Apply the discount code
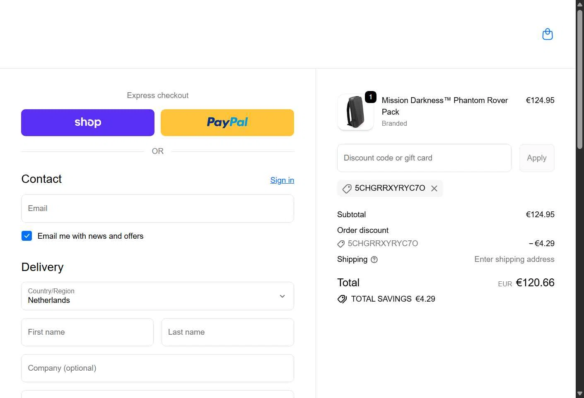Viewport: 584px width, 398px height. point(537,158)
